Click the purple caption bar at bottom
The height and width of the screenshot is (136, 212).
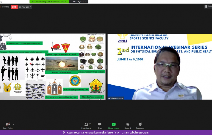106,132
